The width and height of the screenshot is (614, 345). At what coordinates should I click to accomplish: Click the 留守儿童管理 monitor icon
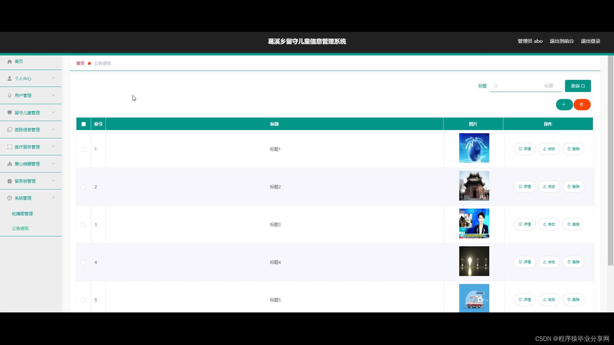click(10, 112)
